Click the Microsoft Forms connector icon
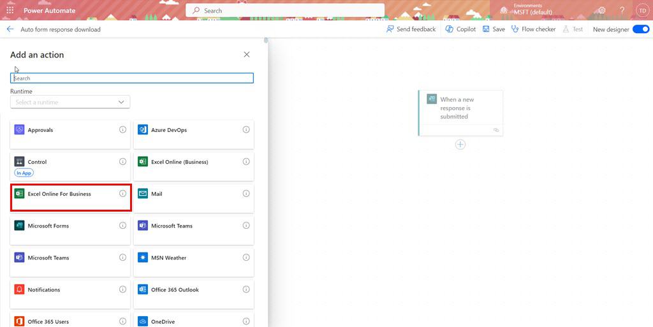 (19, 226)
